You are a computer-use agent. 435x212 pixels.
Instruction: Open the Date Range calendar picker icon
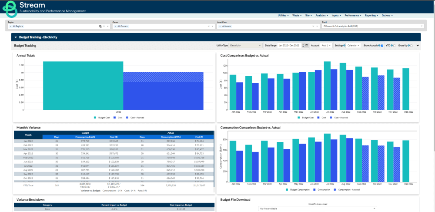pyautogui.click(x=307, y=45)
